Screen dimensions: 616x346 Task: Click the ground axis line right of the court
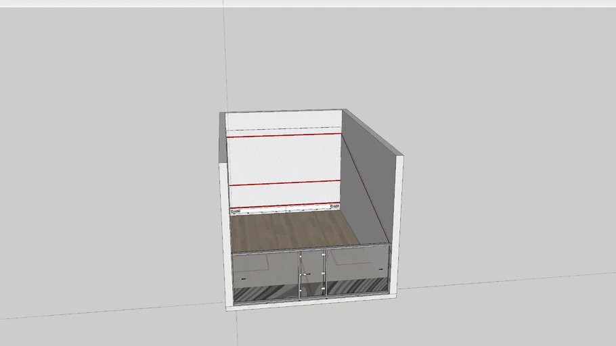pos(508,280)
